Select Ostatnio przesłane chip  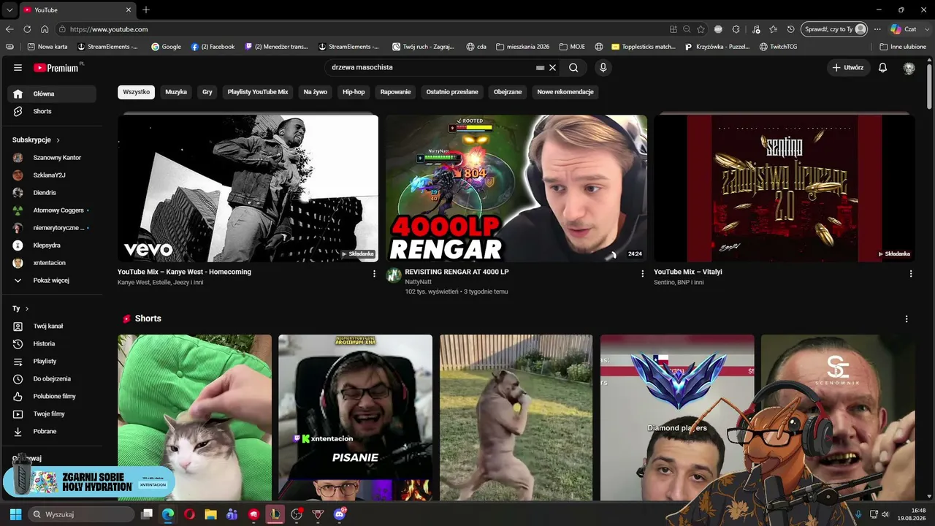pyautogui.click(x=452, y=92)
